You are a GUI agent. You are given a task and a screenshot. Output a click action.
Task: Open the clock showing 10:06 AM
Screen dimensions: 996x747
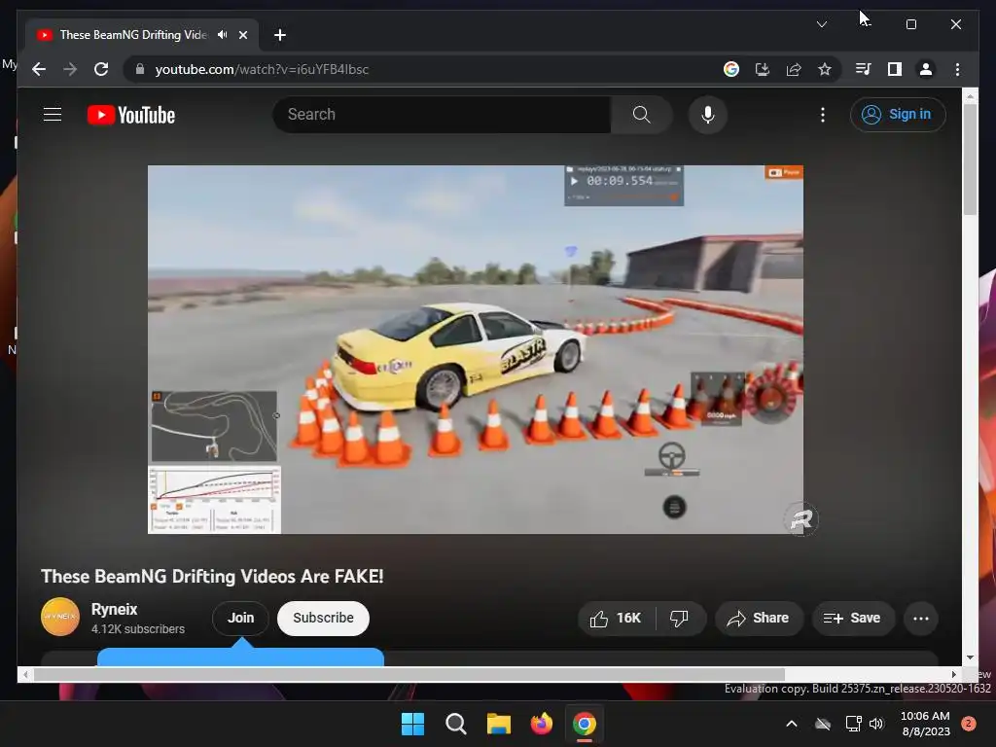[x=926, y=724]
